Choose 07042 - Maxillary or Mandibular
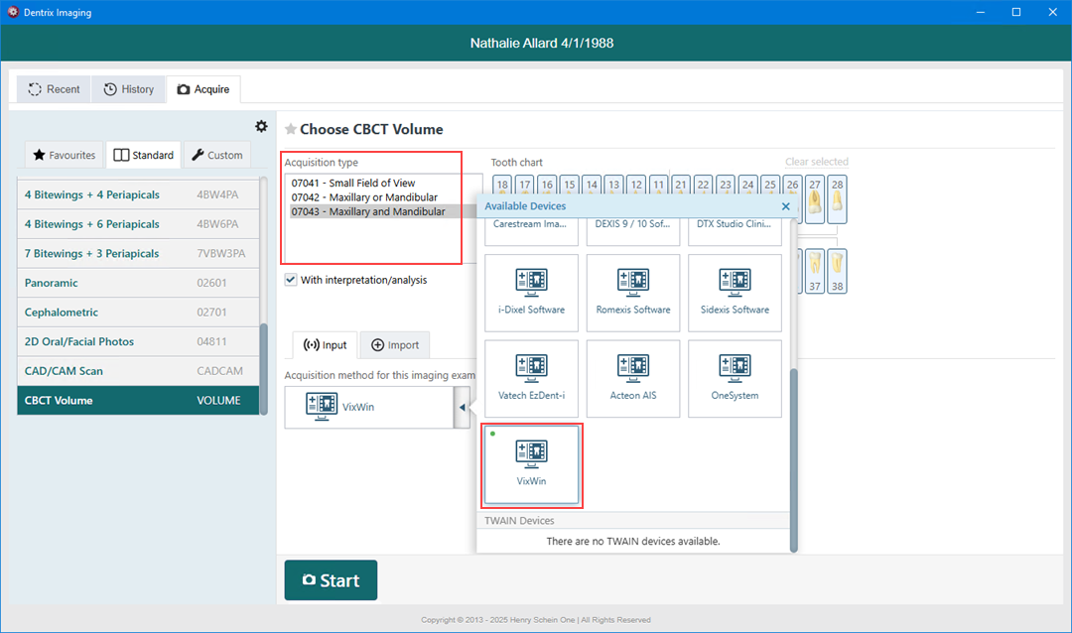Image resolution: width=1072 pixels, height=633 pixels. pos(363,197)
